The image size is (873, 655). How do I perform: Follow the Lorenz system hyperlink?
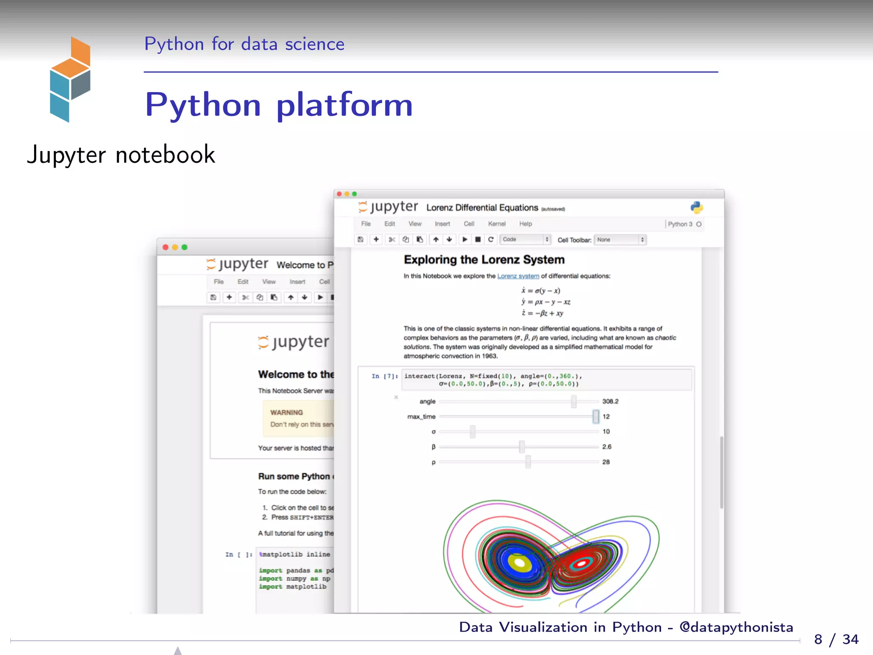[x=518, y=276]
